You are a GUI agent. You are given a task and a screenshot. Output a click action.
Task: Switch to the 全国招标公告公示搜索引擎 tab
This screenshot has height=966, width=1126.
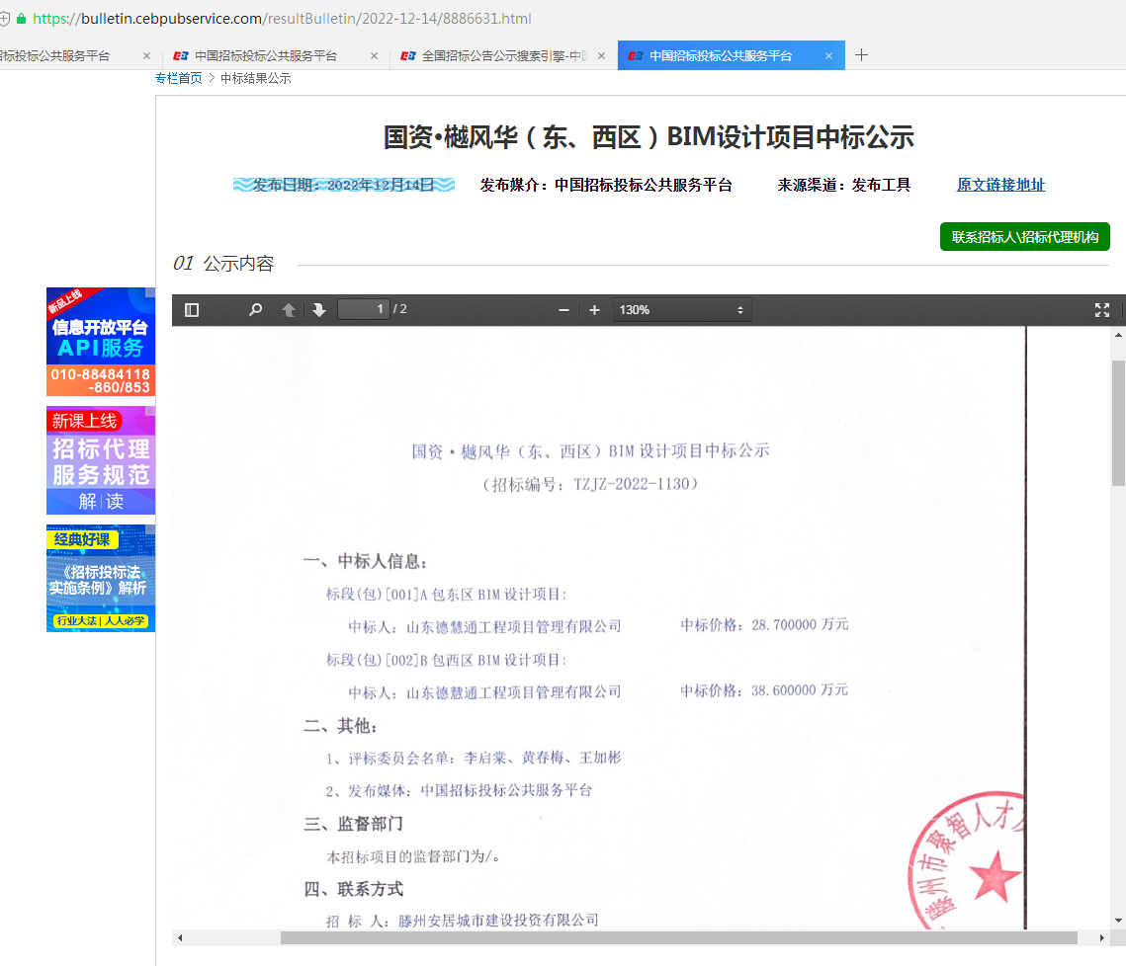[x=494, y=55]
